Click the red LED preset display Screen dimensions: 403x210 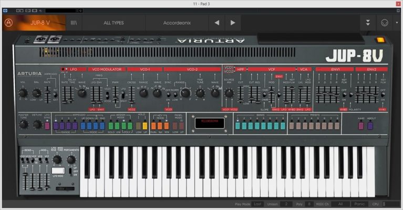click(x=210, y=123)
